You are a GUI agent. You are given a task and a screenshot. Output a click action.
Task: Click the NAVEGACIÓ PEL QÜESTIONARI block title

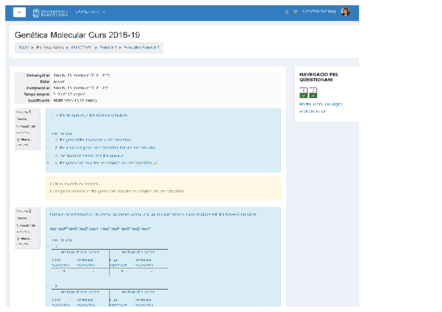[x=319, y=77]
